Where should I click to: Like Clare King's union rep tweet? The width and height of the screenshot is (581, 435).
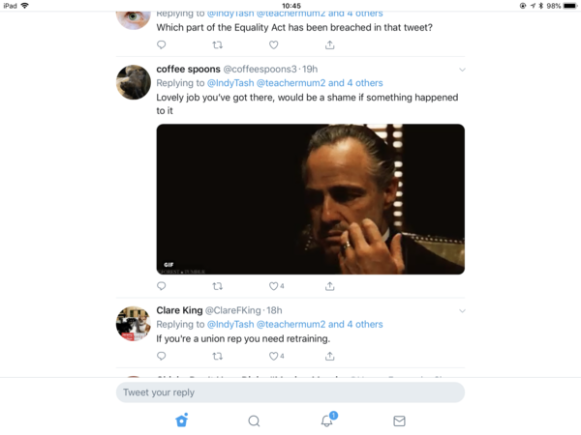(273, 357)
